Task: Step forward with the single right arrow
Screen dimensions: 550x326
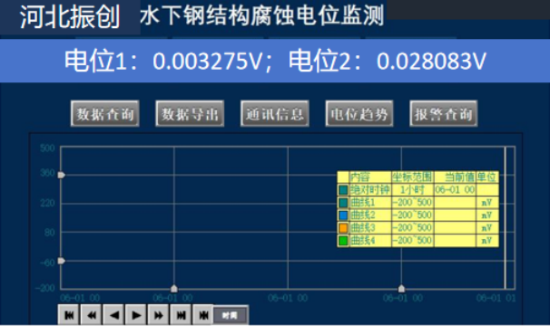Action: pyautogui.click(x=136, y=315)
